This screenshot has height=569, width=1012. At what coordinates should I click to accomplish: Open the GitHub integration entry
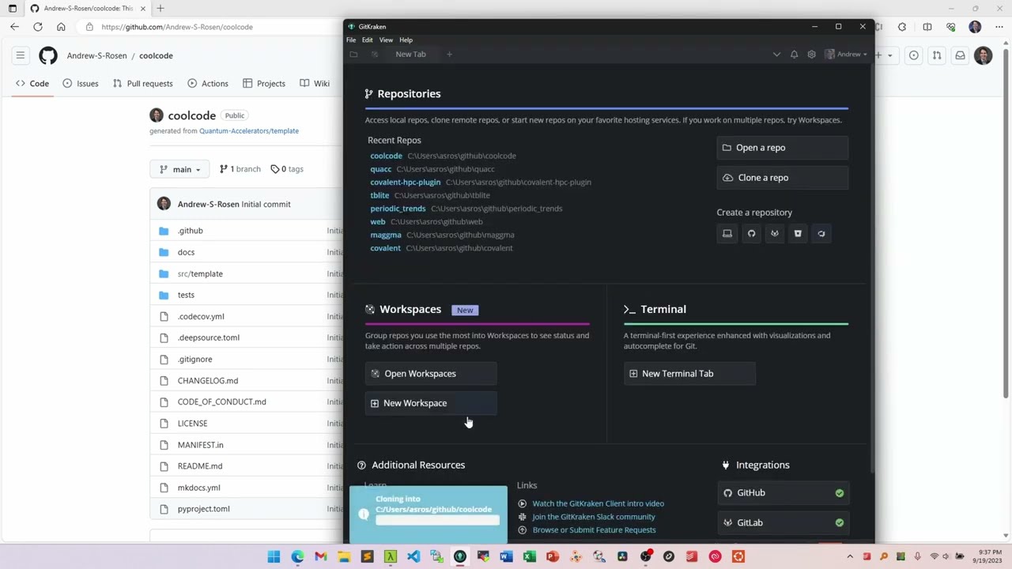pyautogui.click(x=784, y=493)
